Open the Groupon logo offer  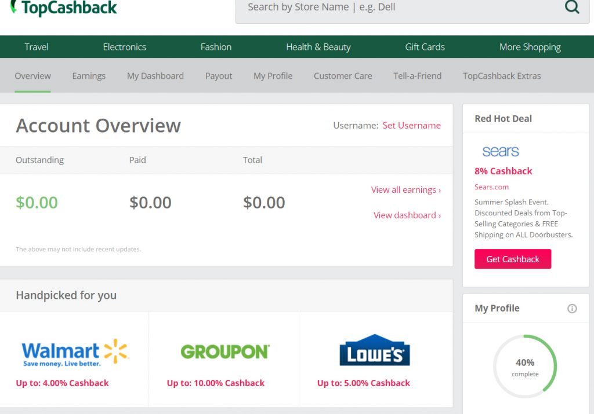(224, 351)
